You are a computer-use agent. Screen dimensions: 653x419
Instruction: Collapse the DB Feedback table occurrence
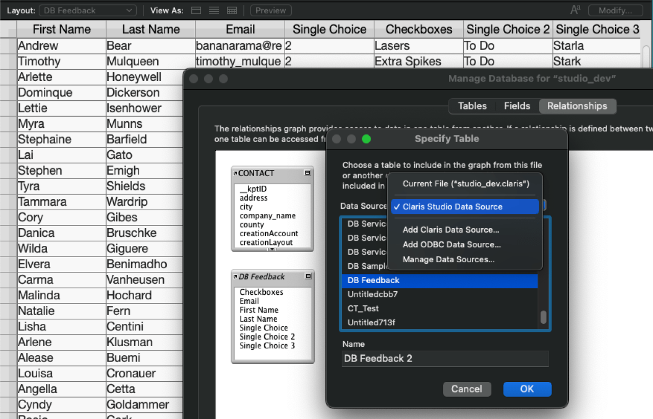(x=308, y=276)
